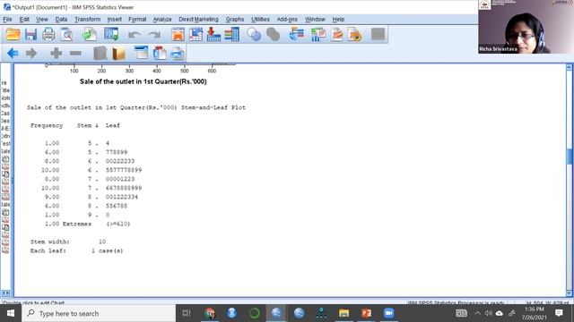574x322 pixels.
Task: Open the Edit menu
Action: click(x=24, y=20)
